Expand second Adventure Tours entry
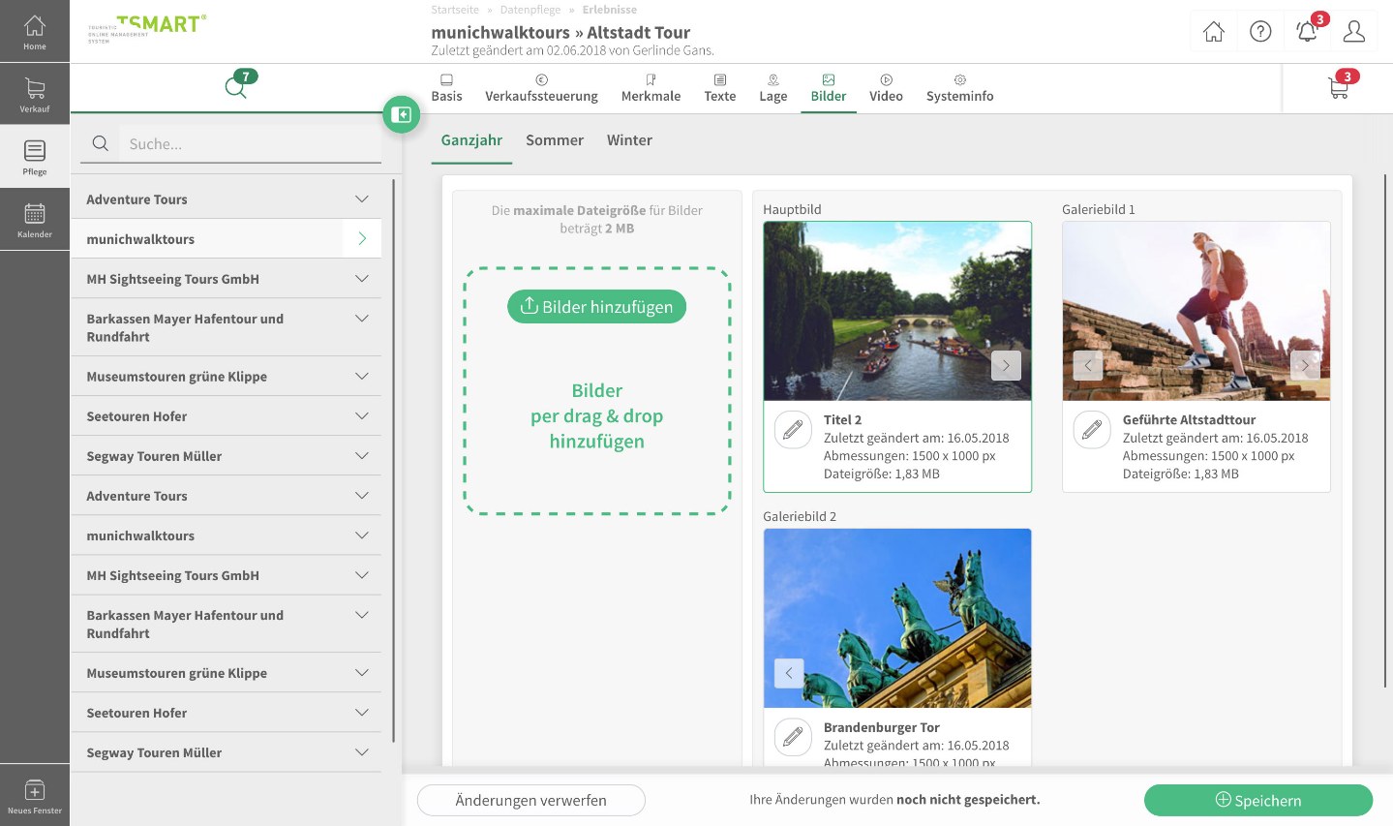The image size is (1393, 826). (362, 496)
